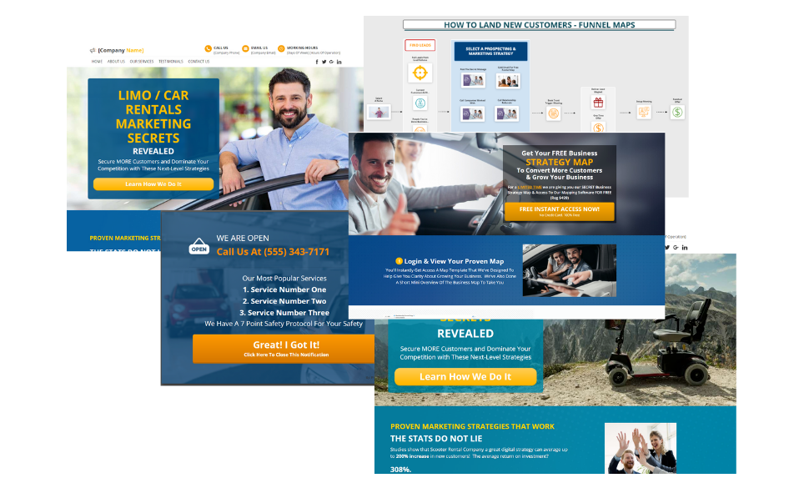Click the 'SELECT A PROSPECTING & MARKETING STRATEGY' header
This screenshot has height=493, width=789.
point(490,52)
